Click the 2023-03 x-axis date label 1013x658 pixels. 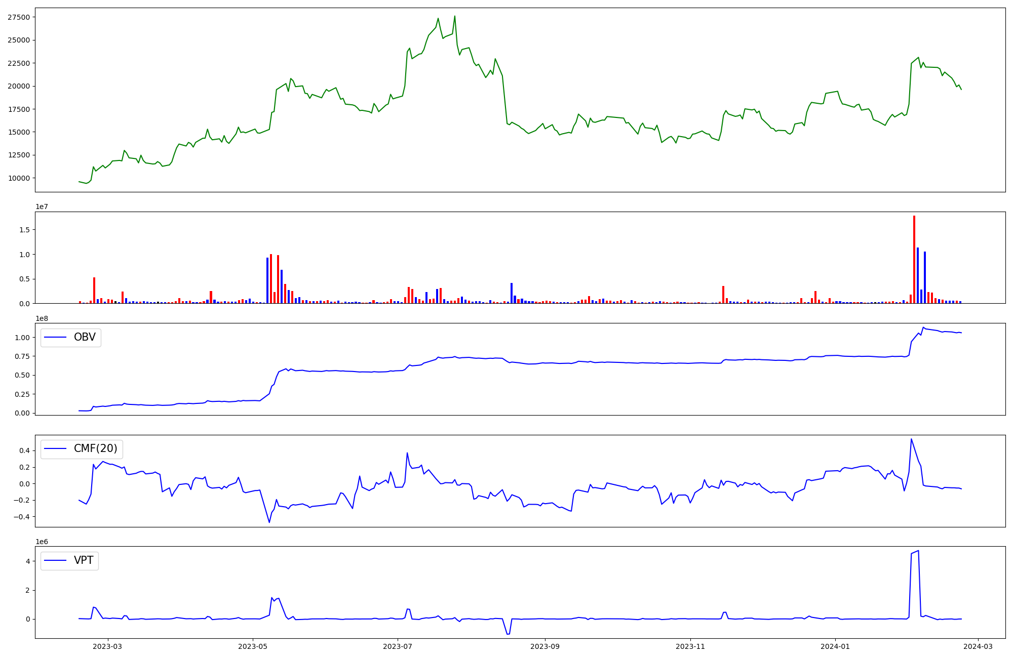click(x=107, y=646)
